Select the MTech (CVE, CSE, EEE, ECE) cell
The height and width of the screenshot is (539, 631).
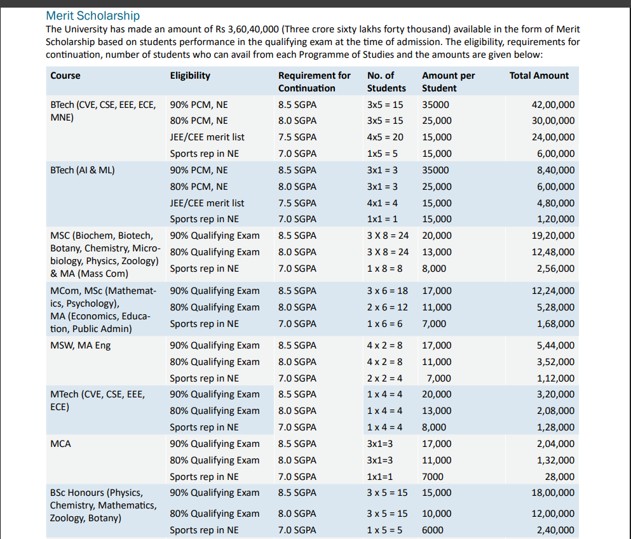97,401
